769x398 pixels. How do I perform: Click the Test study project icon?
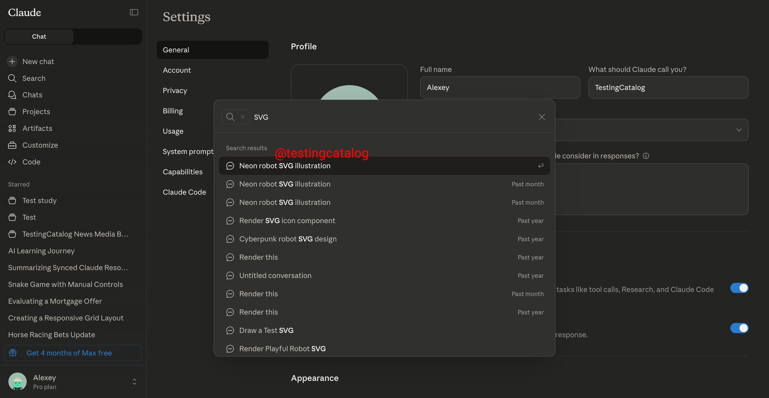click(12, 201)
